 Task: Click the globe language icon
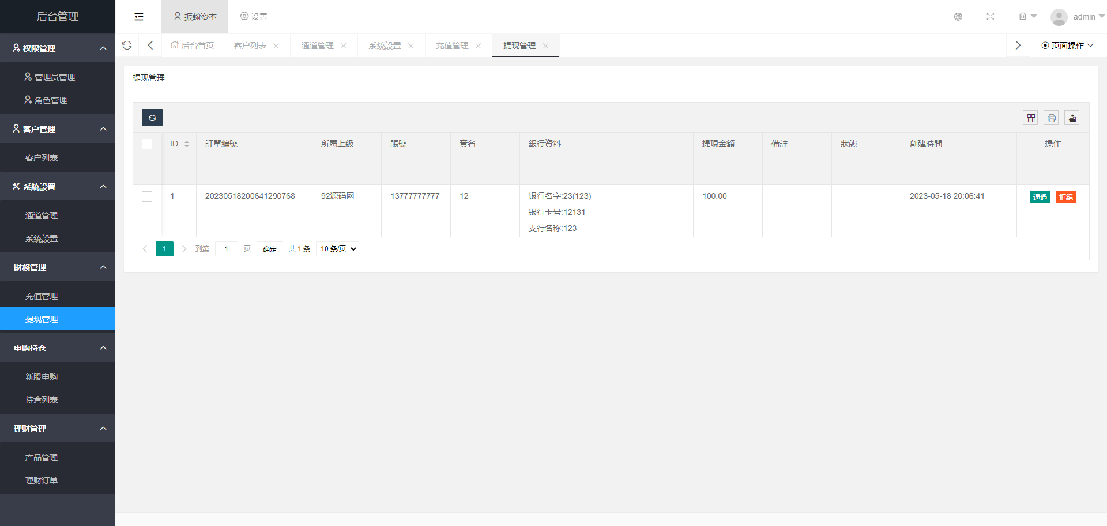pos(958,17)
